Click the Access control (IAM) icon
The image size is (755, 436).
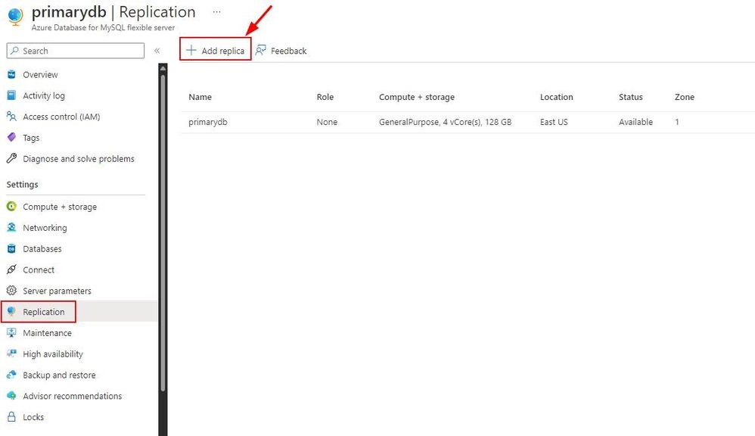(x=11, y=116)
